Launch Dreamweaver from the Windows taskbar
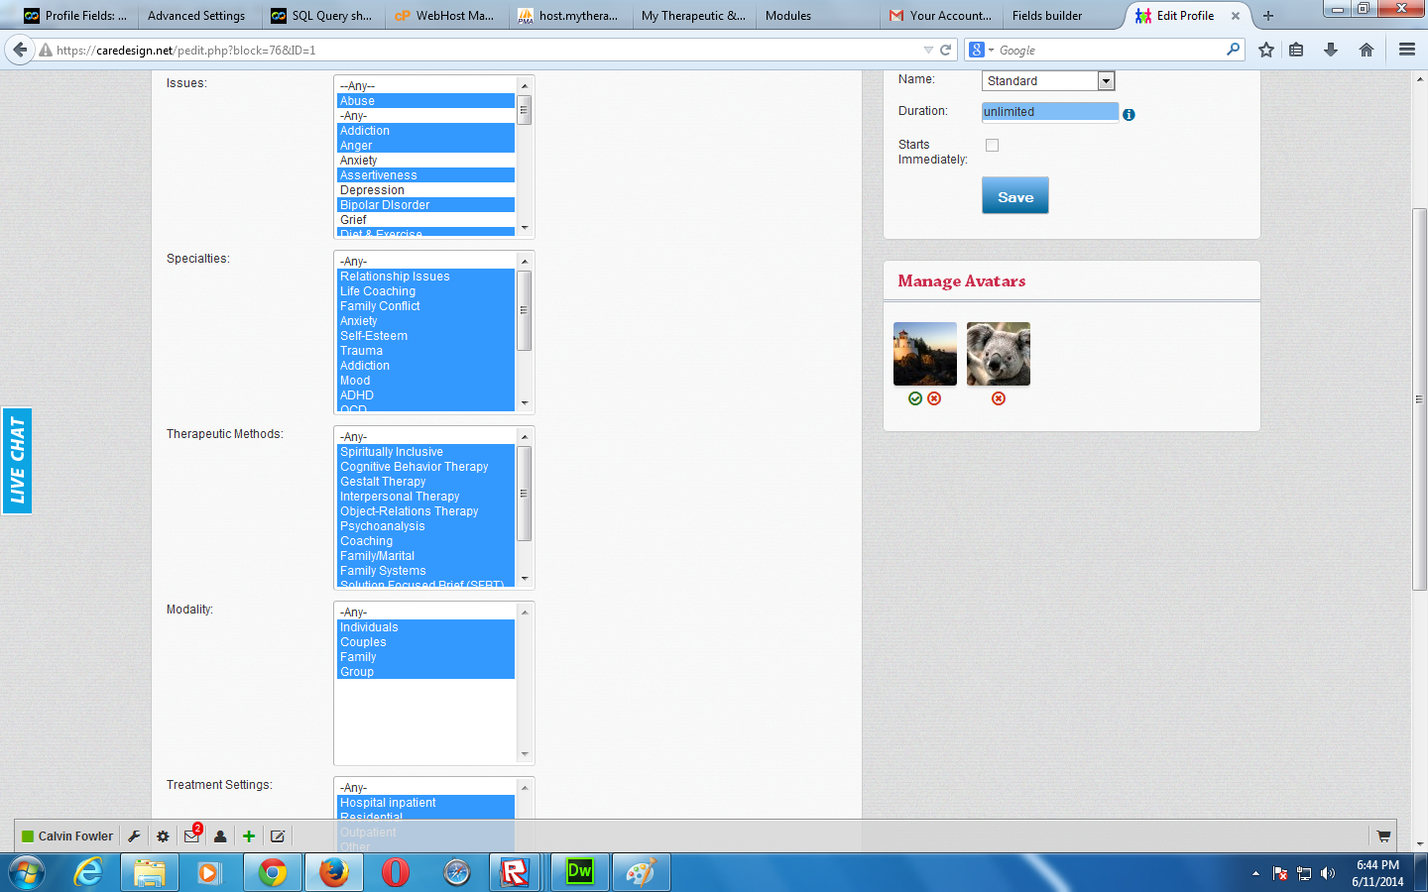This screenshot has height=892, width=1428. click(578, 873)
